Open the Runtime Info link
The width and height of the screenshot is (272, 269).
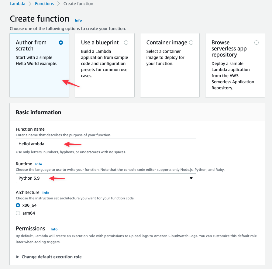39,164
